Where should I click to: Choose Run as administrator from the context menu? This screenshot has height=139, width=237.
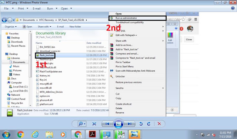137,18
